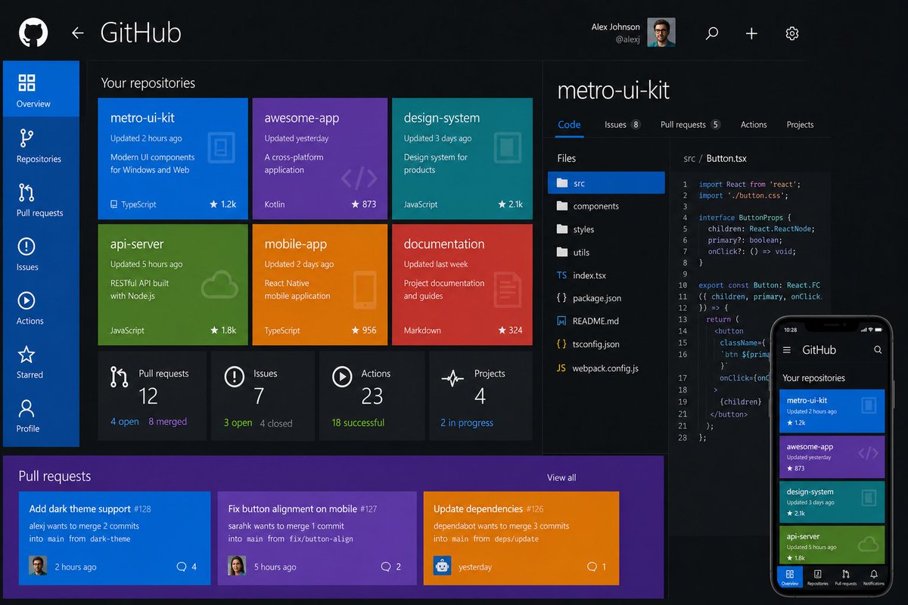Click the star icon on documentation tile
Image resolution: width=908 pixels, height=605 pixels.
502,330
